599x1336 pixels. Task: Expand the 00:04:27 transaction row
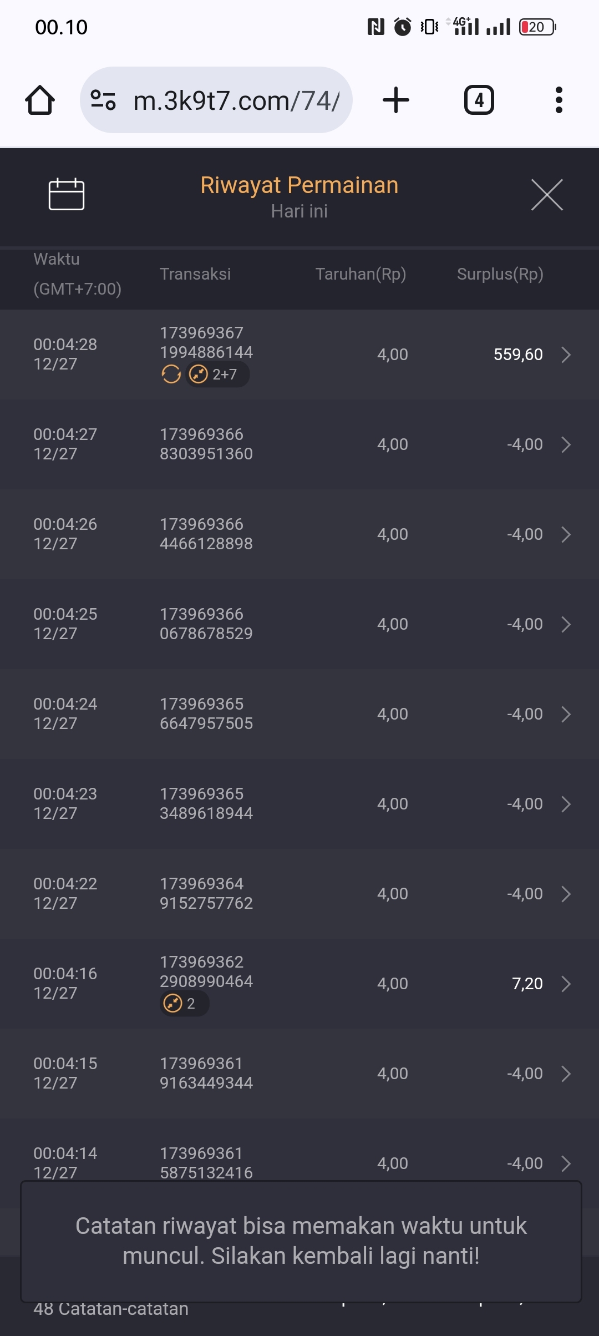coord(566,444)
